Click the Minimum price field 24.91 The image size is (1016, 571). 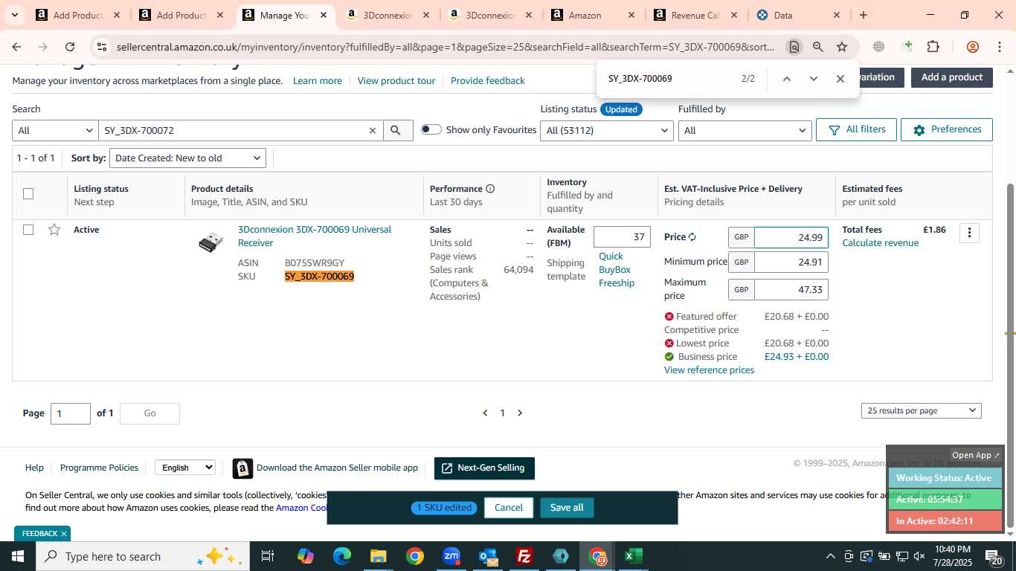[x=791, y=262]
